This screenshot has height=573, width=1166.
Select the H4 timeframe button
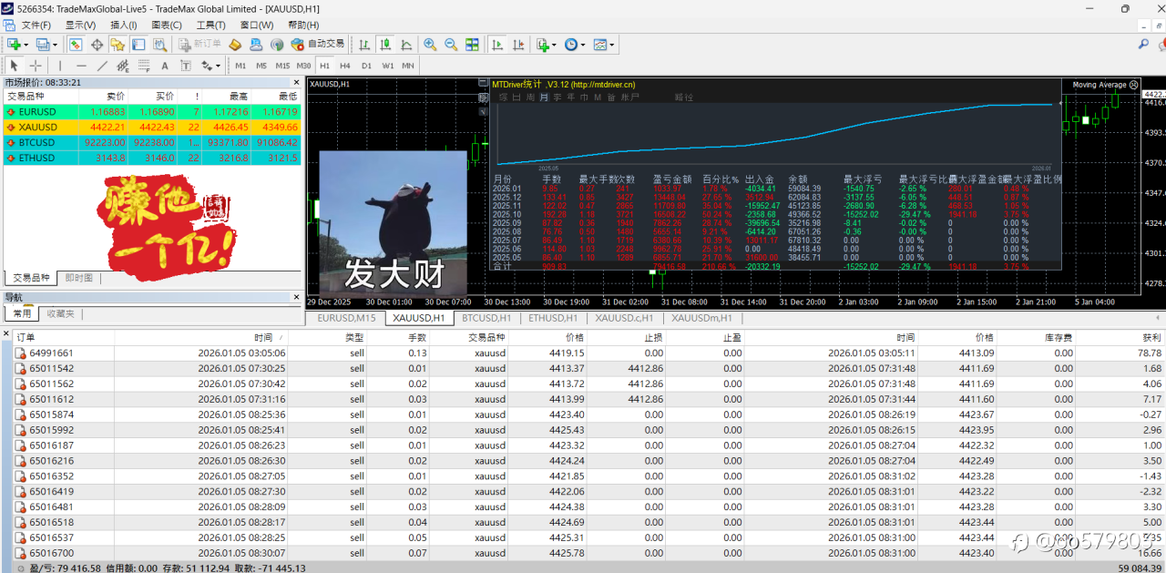pyautogui.click(x=345, y=66)
